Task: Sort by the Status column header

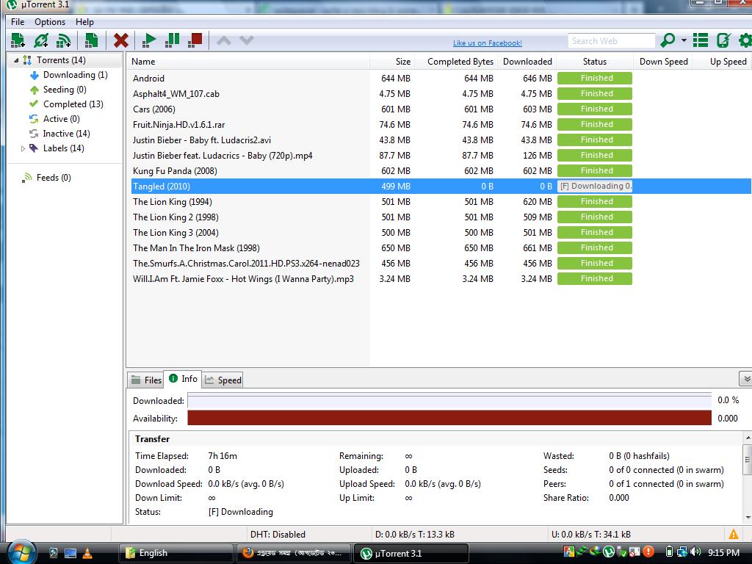Action: (595, 62)
